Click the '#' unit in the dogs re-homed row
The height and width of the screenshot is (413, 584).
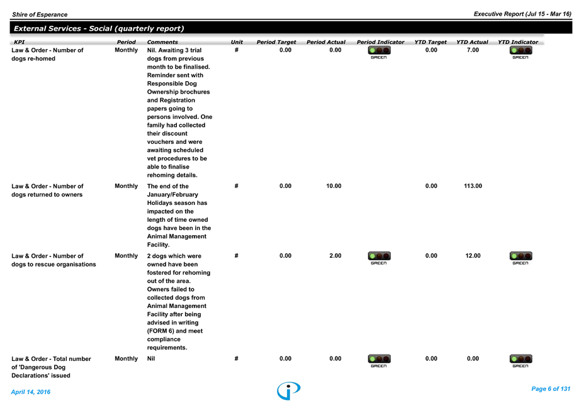coord(237,50)
